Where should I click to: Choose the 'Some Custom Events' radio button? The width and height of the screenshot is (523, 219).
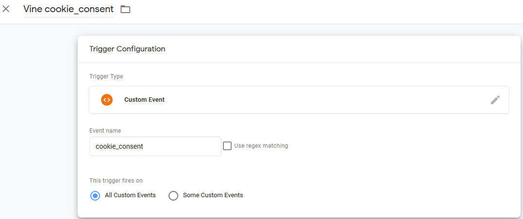pyautogui.click(x=173, y=196)
